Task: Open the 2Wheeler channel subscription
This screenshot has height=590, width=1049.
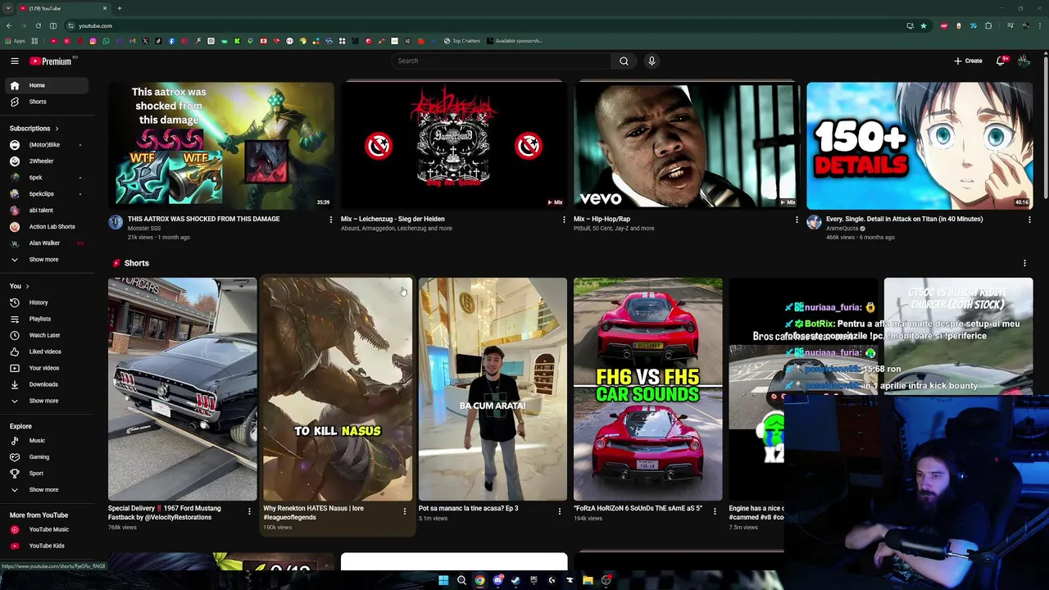Action: pyautogui.click(x=47, y=161)
